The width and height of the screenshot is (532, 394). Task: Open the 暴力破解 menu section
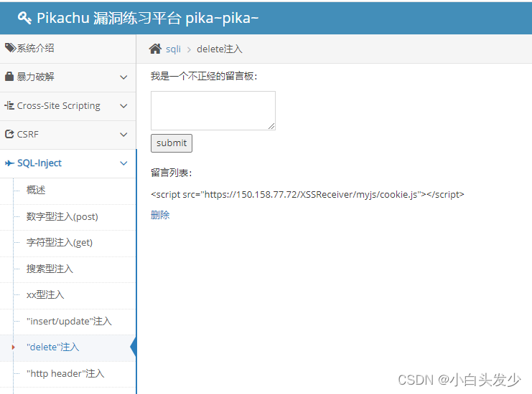68,77
